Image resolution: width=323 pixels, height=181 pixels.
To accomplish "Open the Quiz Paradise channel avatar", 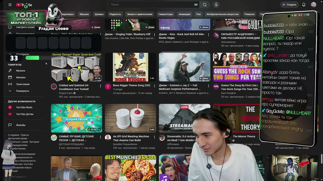I will pyautogui.click(x=216, y=87).
